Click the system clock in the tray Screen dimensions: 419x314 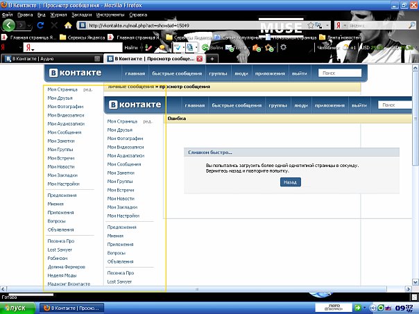point(404,308)
